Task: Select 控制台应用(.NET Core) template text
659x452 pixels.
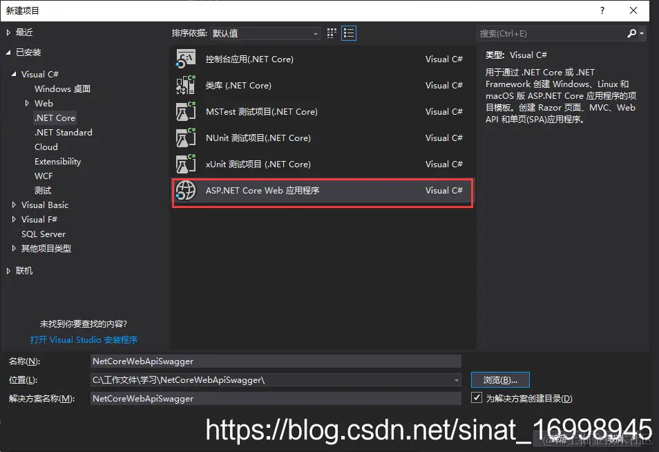Action: [249, 59]
